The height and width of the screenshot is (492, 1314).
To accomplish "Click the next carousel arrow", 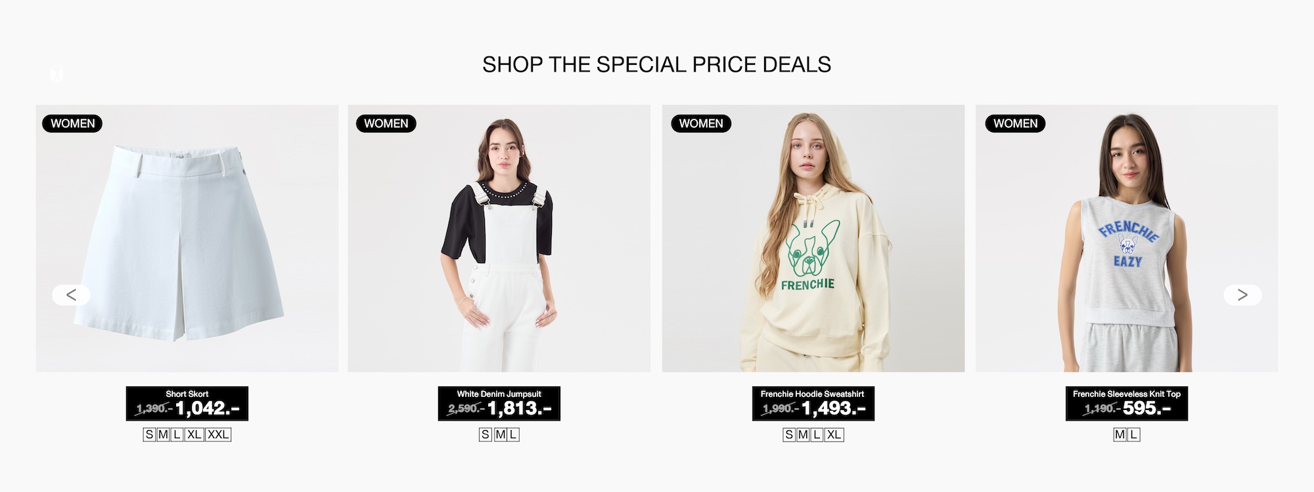I will (x=1242, y=295).
